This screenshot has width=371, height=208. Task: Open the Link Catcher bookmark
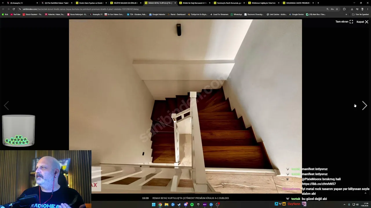[277, 14]
